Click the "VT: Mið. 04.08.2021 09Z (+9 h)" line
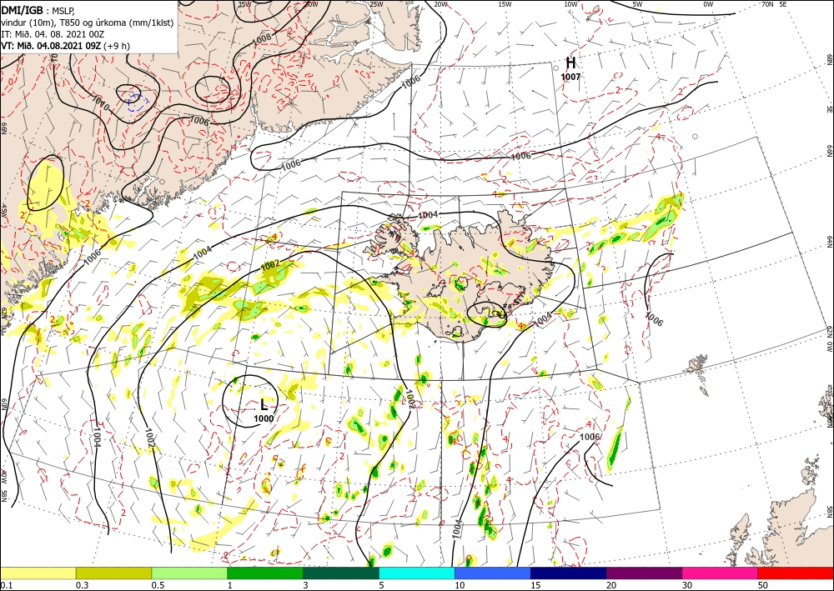The height and width of the screenshot is (591, 834). pyautogui.click(x=65, y=46)
